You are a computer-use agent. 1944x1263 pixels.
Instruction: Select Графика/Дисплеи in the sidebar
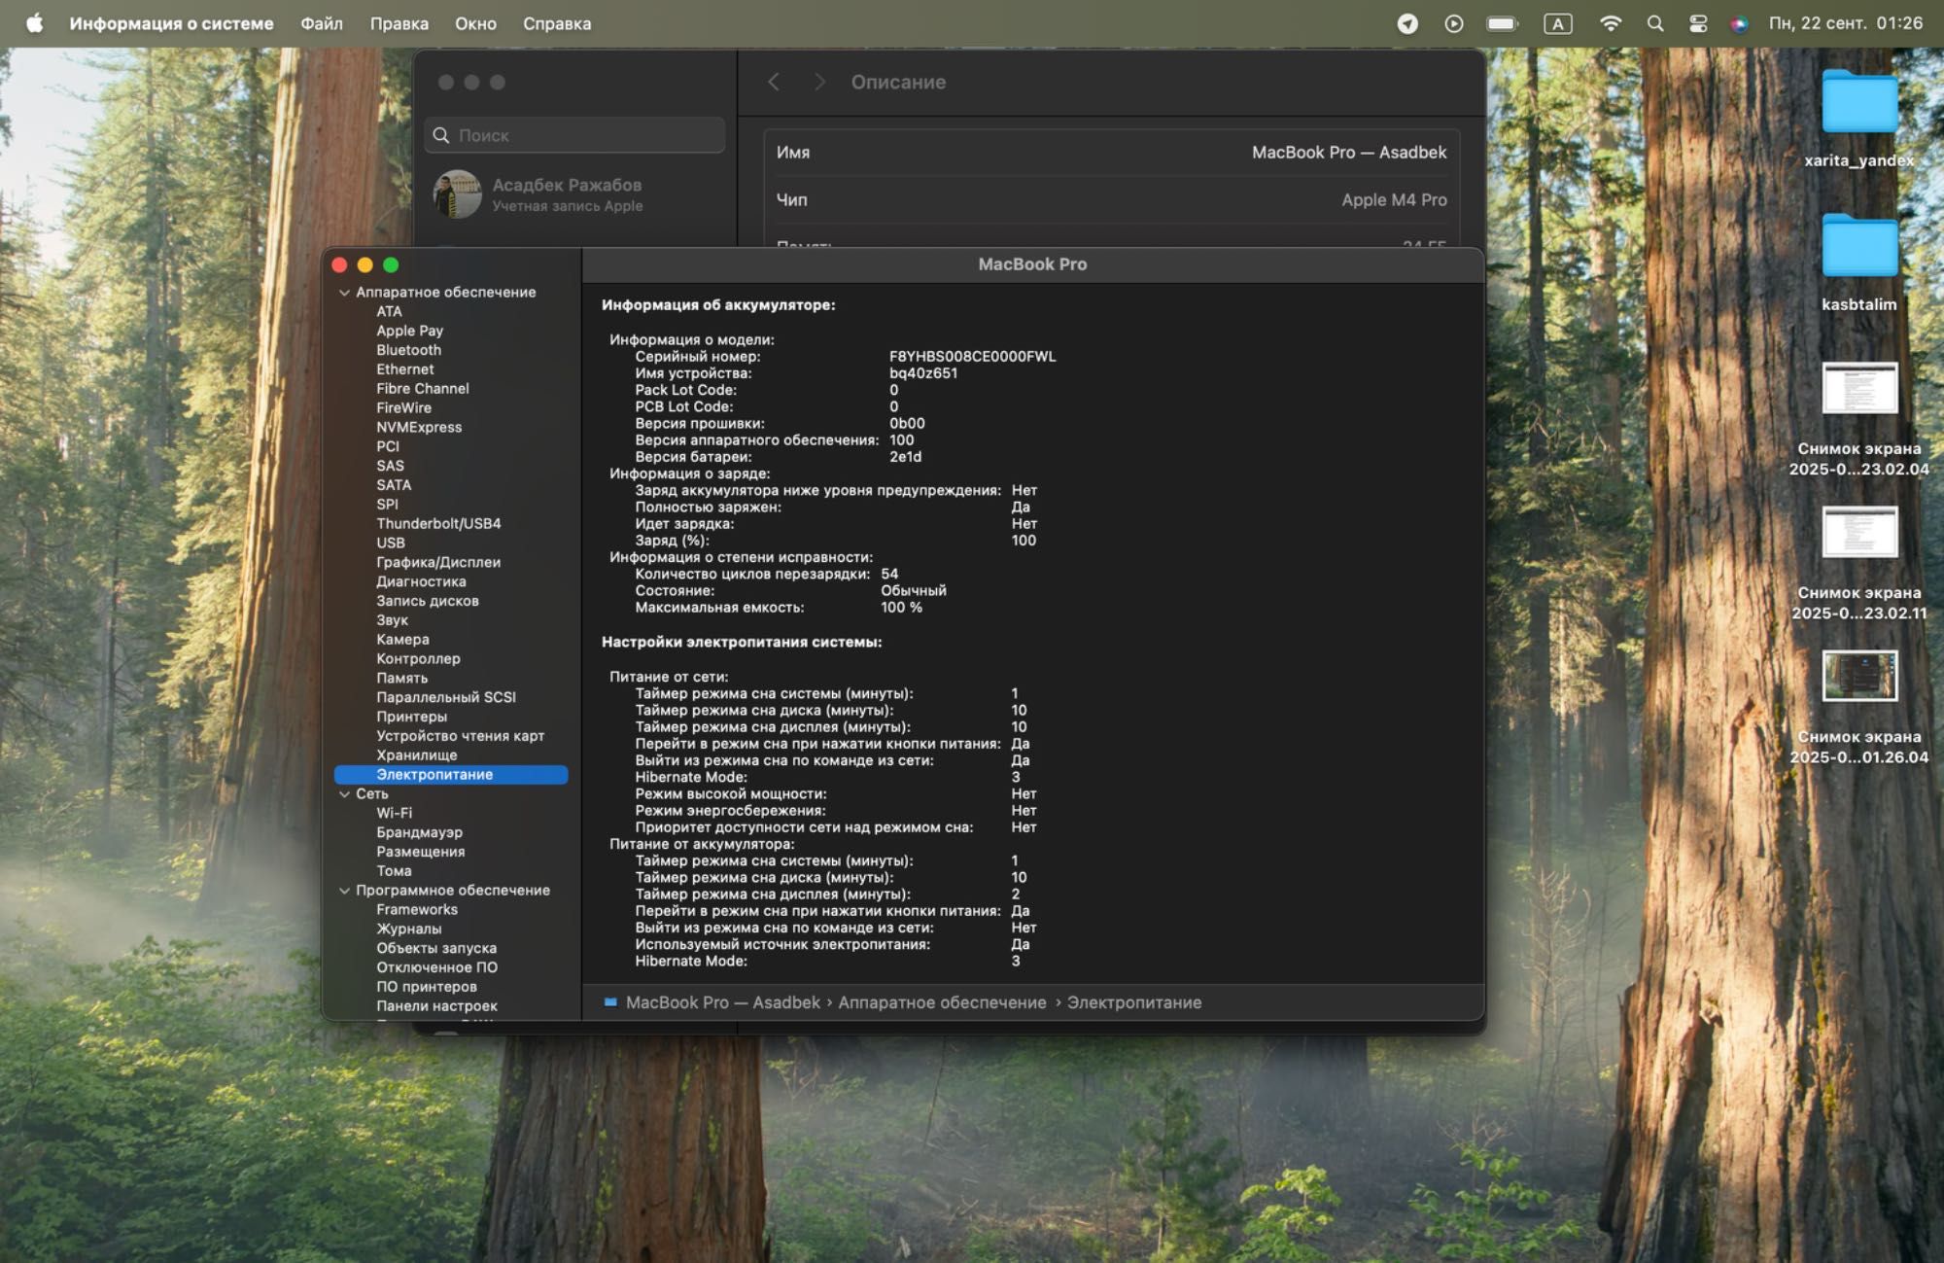438,563
